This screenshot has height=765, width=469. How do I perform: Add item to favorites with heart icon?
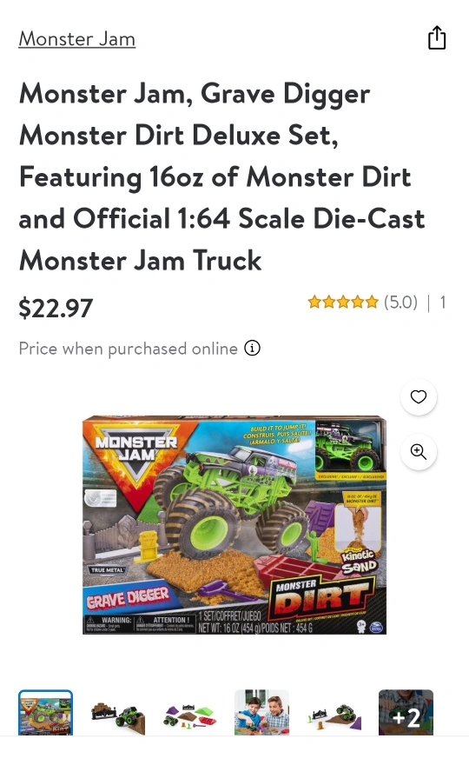[x=419, y=397]
